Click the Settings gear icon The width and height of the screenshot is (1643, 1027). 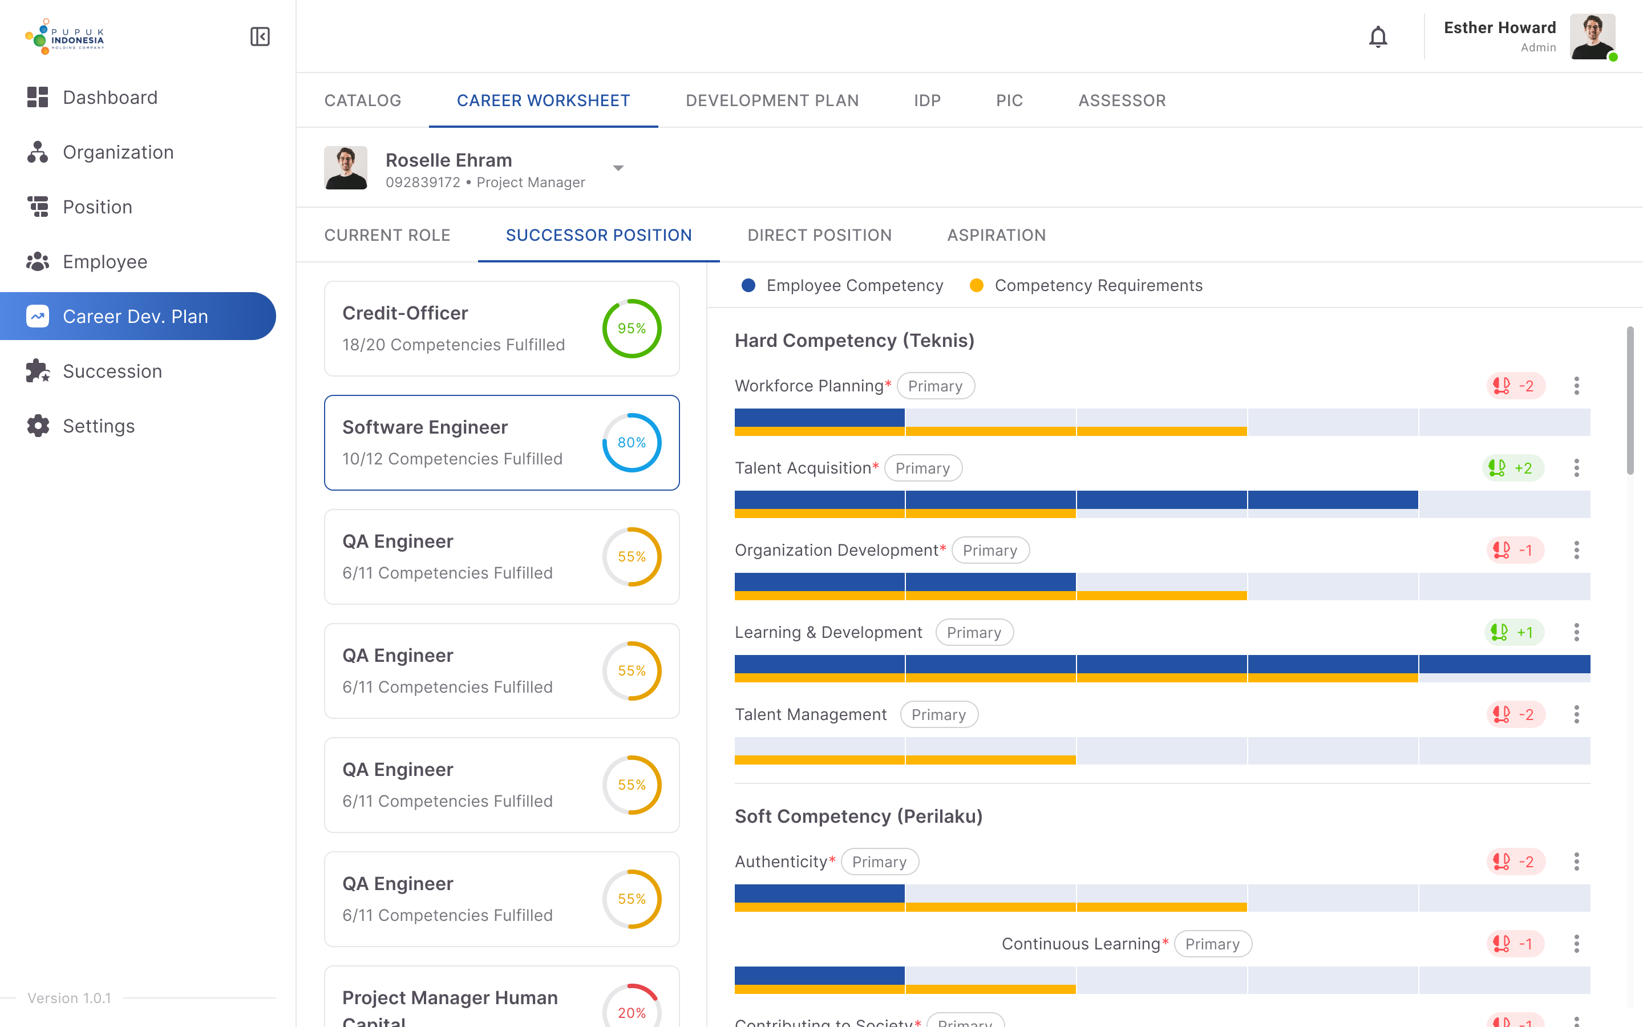[x=38, y=426]
